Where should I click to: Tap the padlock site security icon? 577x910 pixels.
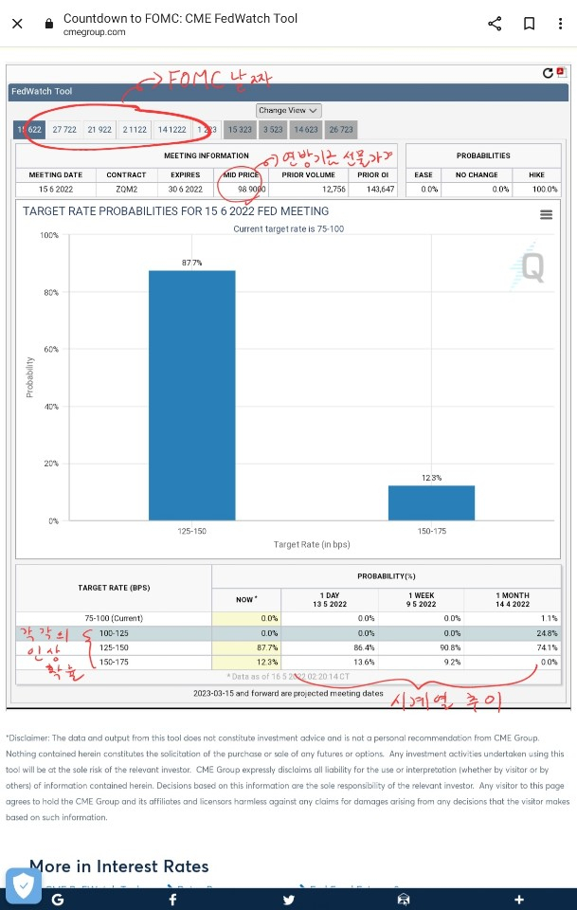point(49,24)
